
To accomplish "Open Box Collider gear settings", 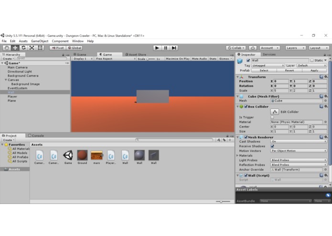I will point(326,106).
